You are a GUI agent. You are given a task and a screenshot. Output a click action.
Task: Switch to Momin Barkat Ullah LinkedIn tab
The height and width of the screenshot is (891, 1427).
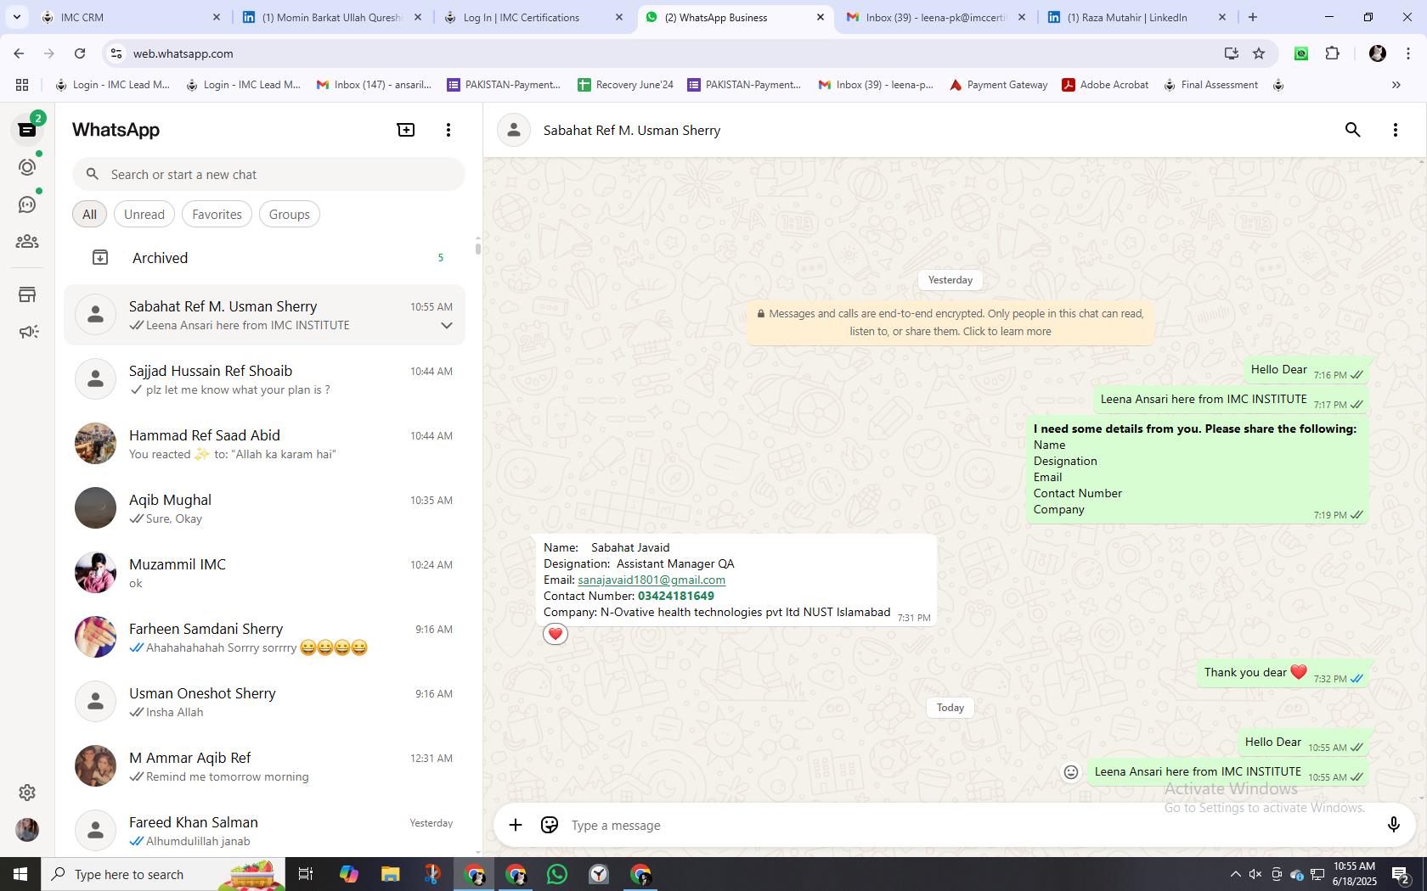(332, 17)
